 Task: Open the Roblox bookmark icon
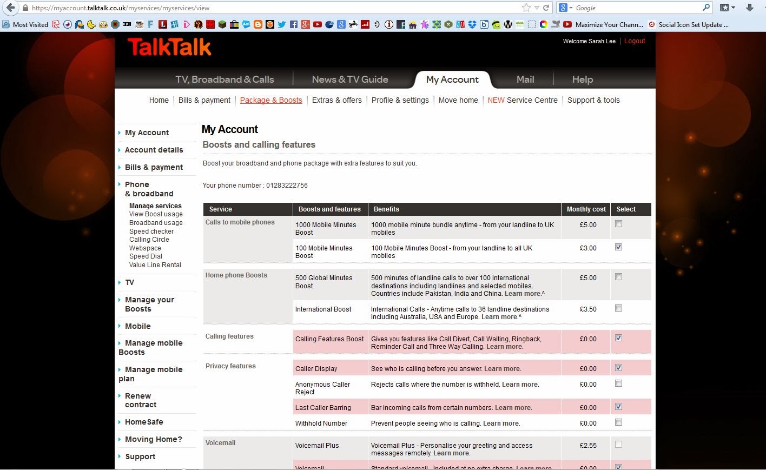point(56,24)
